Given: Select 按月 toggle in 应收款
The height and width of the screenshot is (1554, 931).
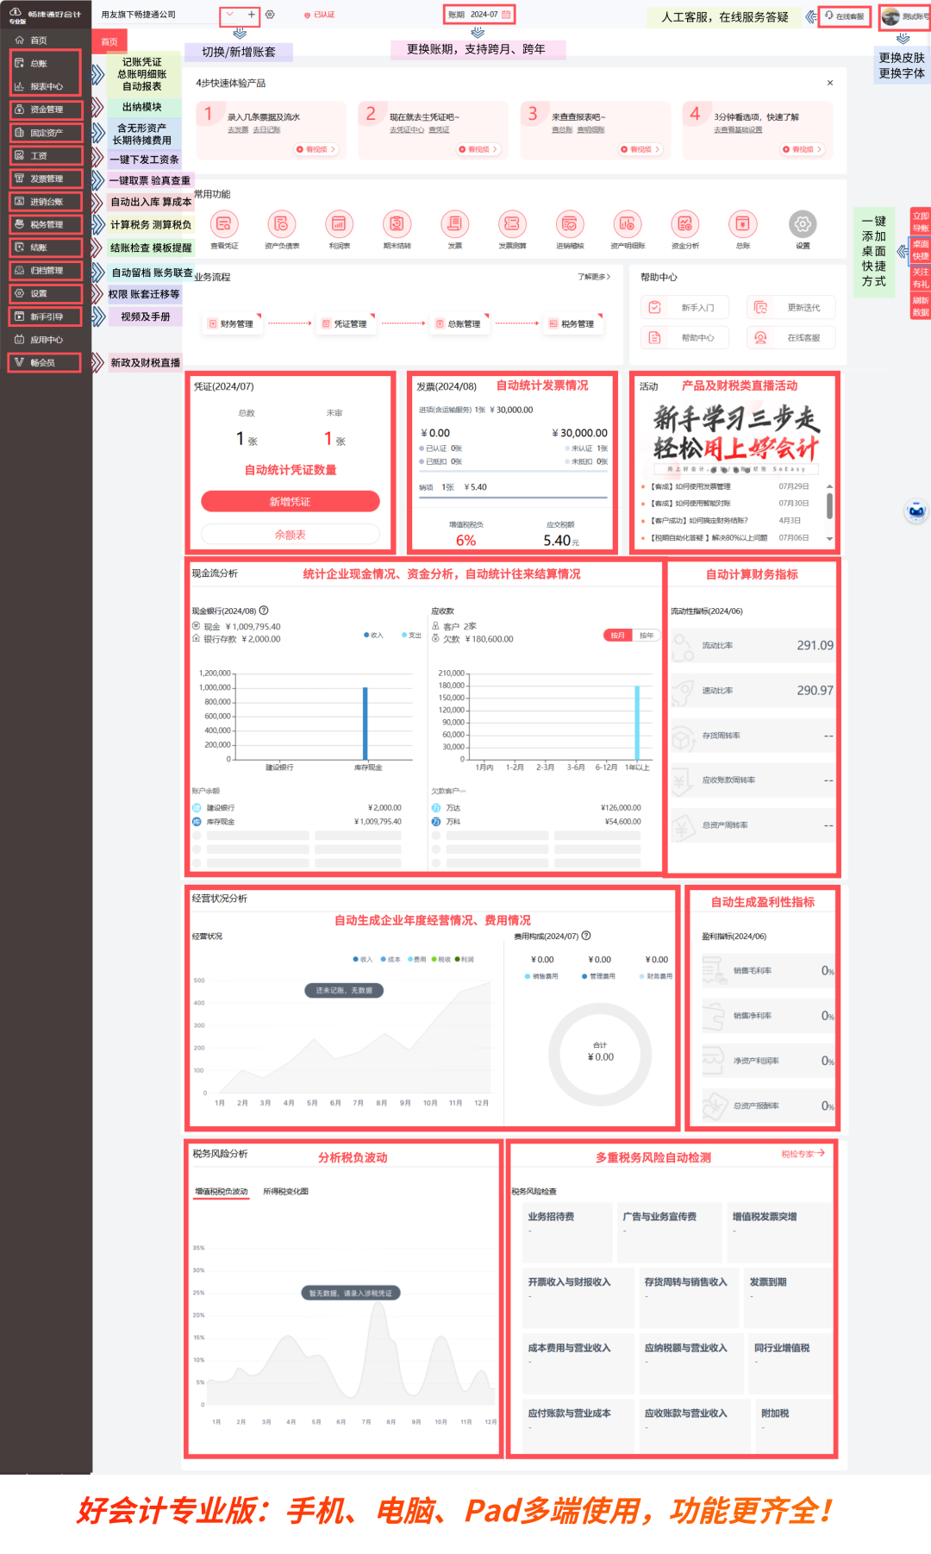Looking at the screenshot, I should click(617, 636).
